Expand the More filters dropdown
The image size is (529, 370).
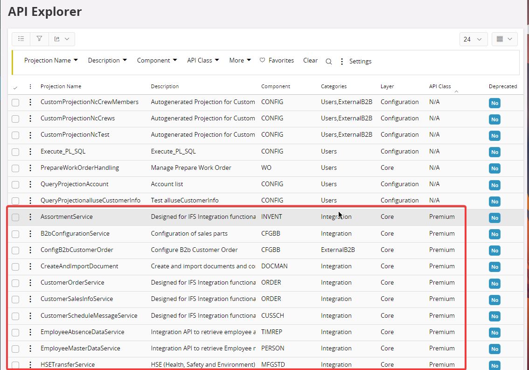point(240,61)
